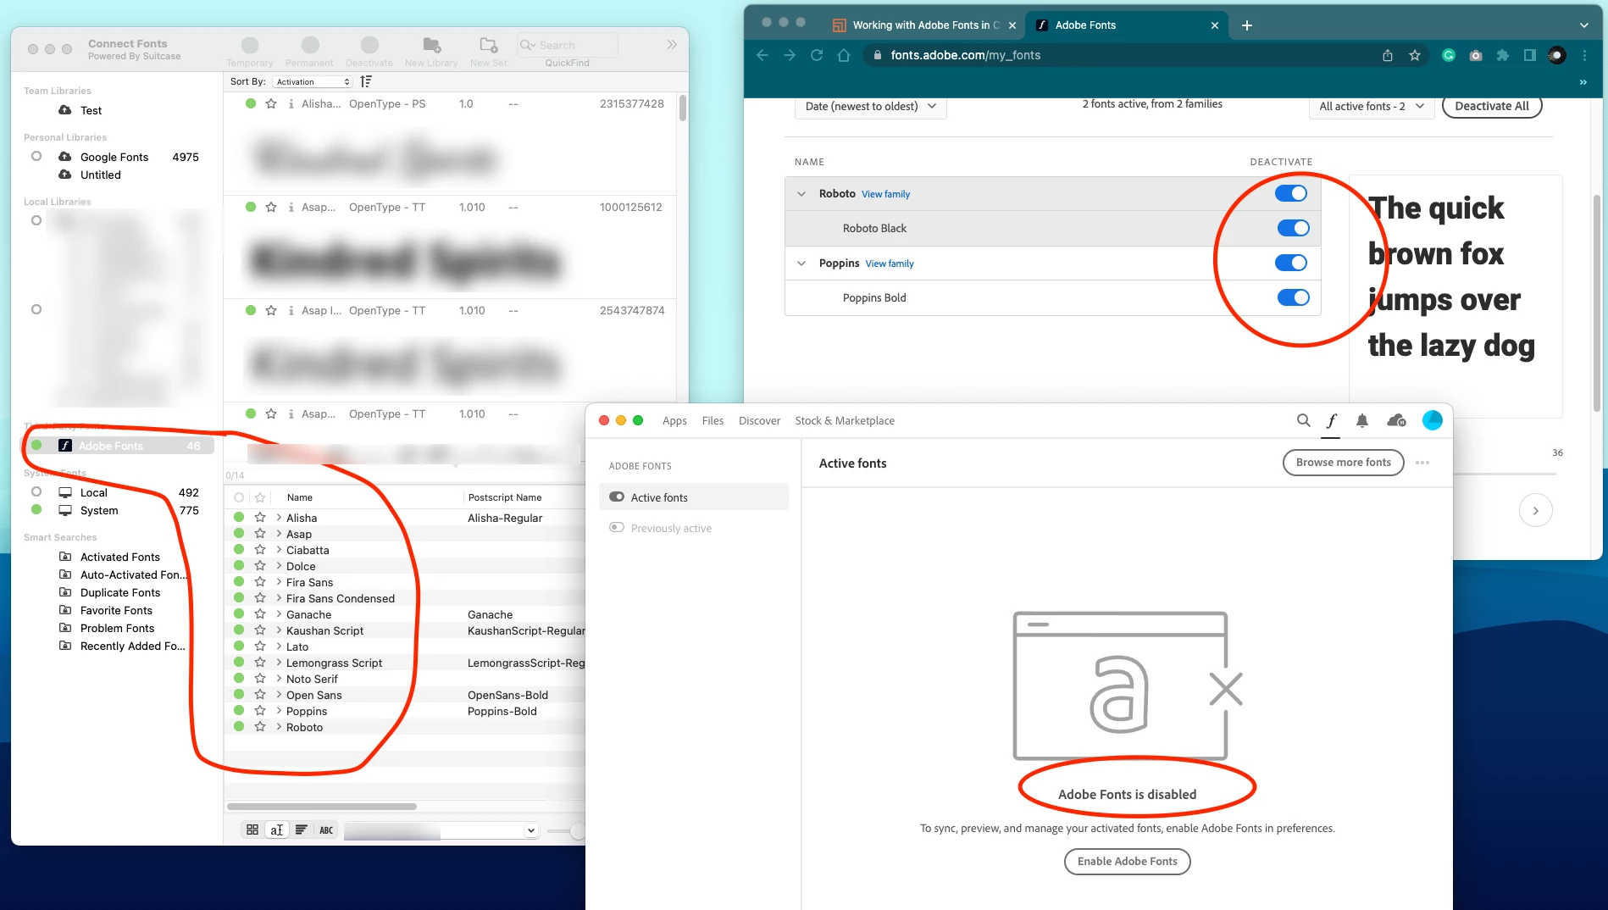Open browser extensions puzzle icon
1608x910 pixels.
(1503, 55)
